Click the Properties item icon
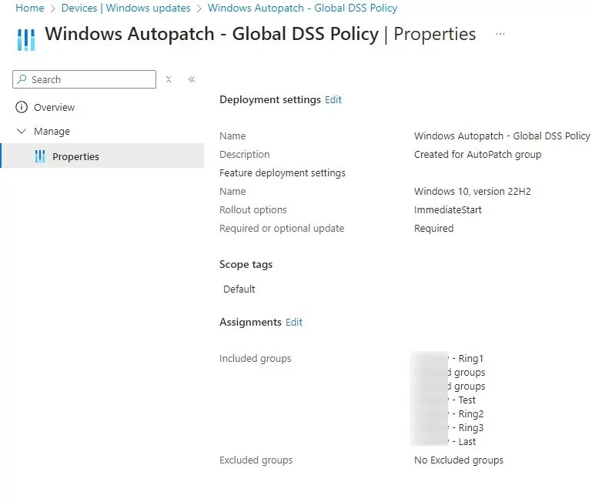Viewport: 592px width, 502px height. pyautogui.click(x=39, y=156)
